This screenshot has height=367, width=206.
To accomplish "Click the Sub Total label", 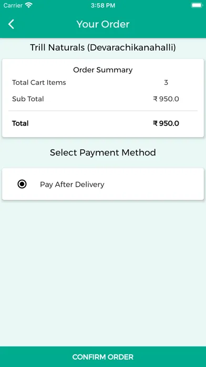I will (28, 99).
